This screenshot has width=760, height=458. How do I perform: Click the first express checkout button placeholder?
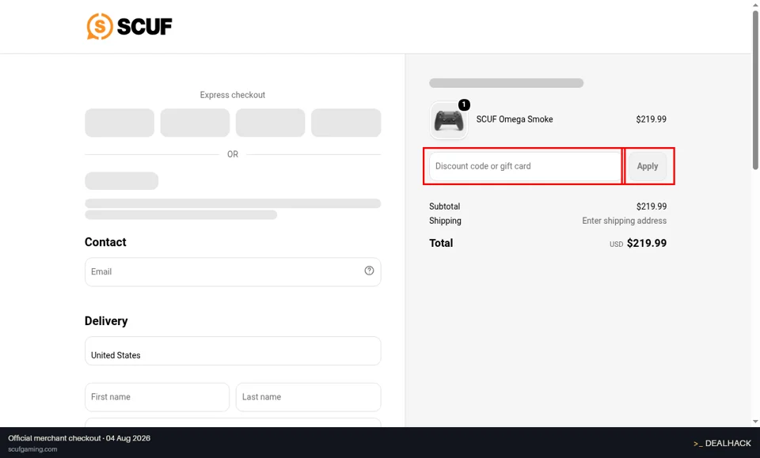tap(120, 123)
